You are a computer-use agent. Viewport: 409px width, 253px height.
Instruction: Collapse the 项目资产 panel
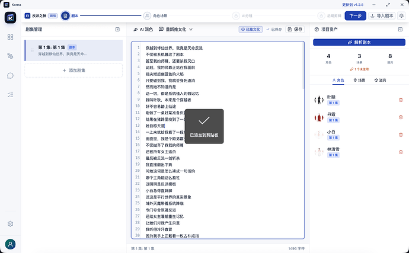click(x=400, y=30)
